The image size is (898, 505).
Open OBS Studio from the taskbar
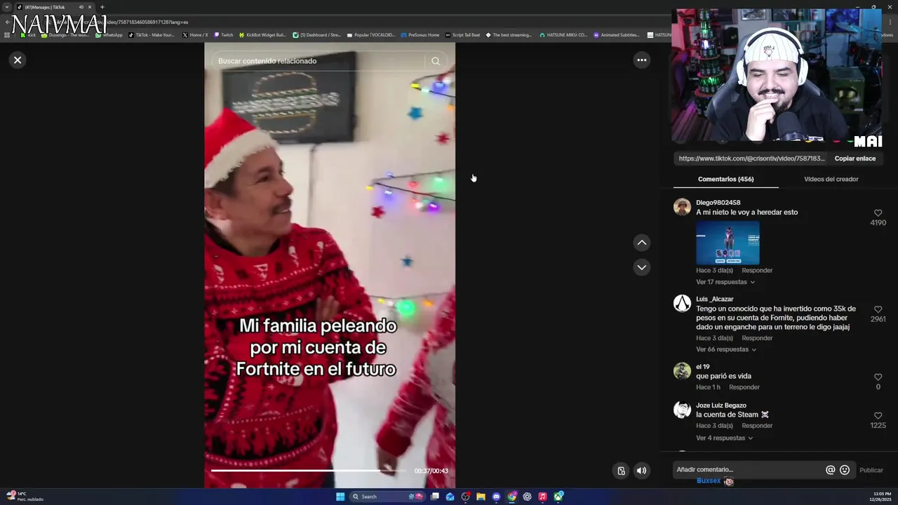coord(465,497)
